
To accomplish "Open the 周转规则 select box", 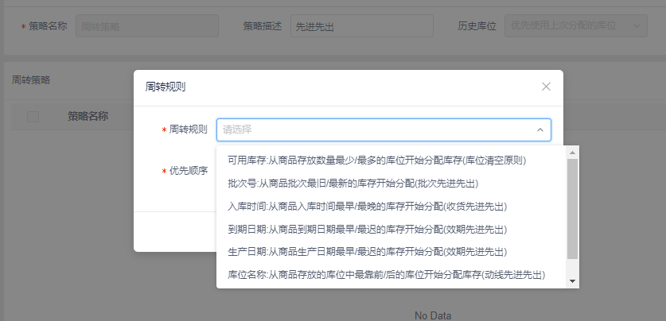I will [x=384, y=130].
